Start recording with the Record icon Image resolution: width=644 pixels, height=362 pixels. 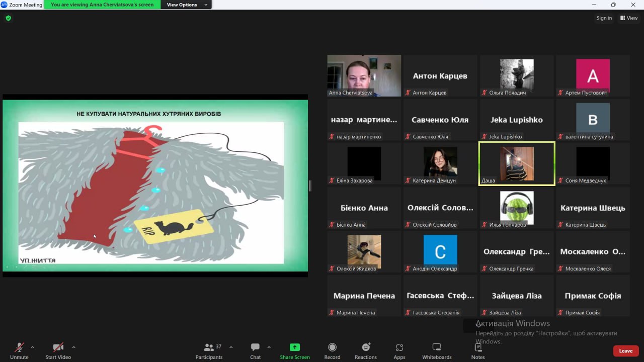332,347
